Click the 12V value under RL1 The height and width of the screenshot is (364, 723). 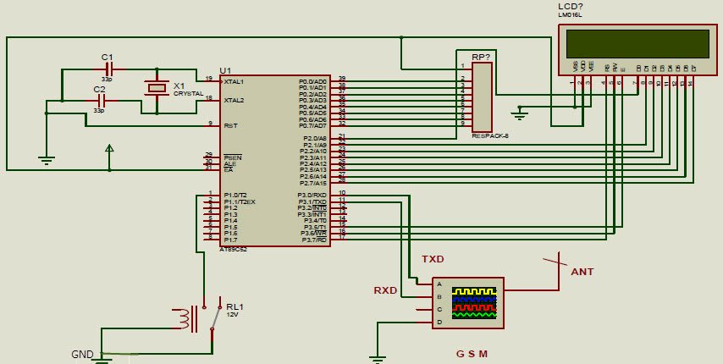tap(232, 315)
